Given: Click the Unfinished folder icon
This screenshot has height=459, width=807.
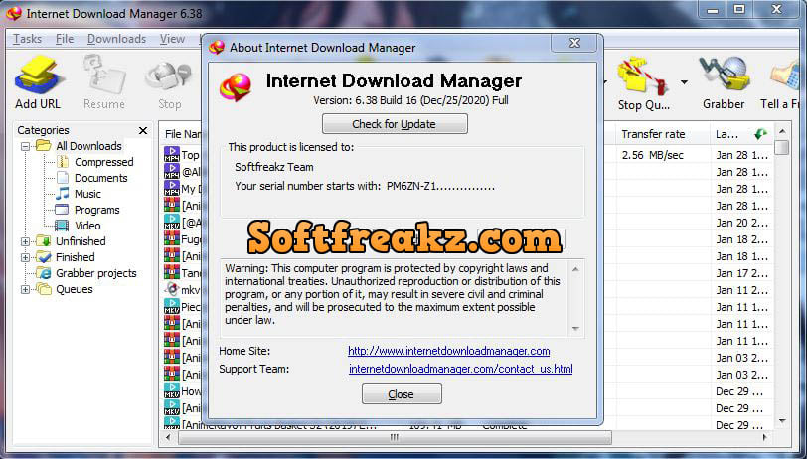Looking at the screenshot, I should click(44, 241).
